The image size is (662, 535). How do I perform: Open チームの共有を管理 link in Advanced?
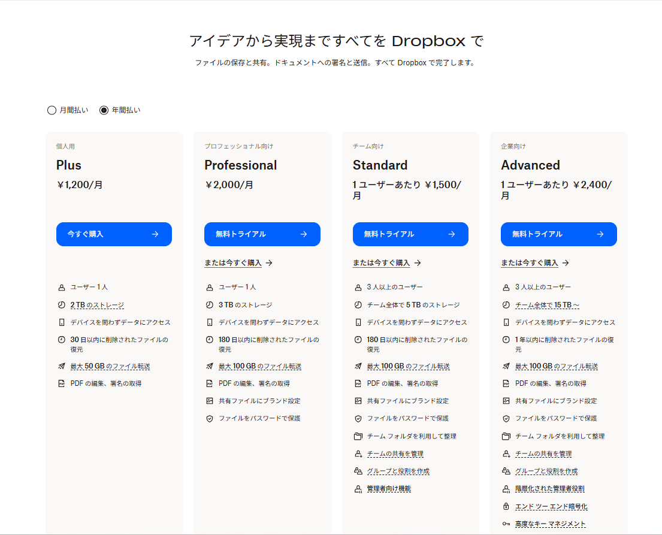543,454
